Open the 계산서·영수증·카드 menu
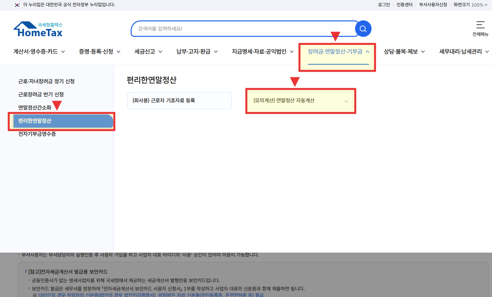Viewport: 492px width, 297px height. click(x=39, y=51)
